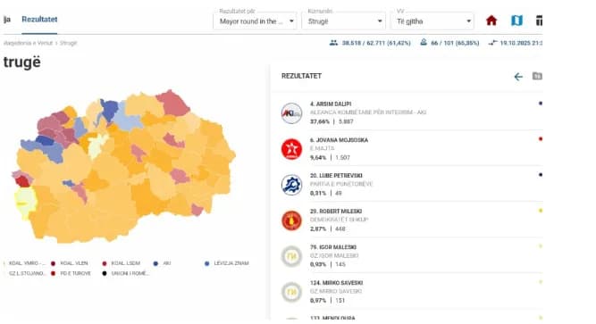The width and height of the screenshot is (596, 324).
Task: Click the folder icon beside the back arrow
Action: [x=537, y=76]
